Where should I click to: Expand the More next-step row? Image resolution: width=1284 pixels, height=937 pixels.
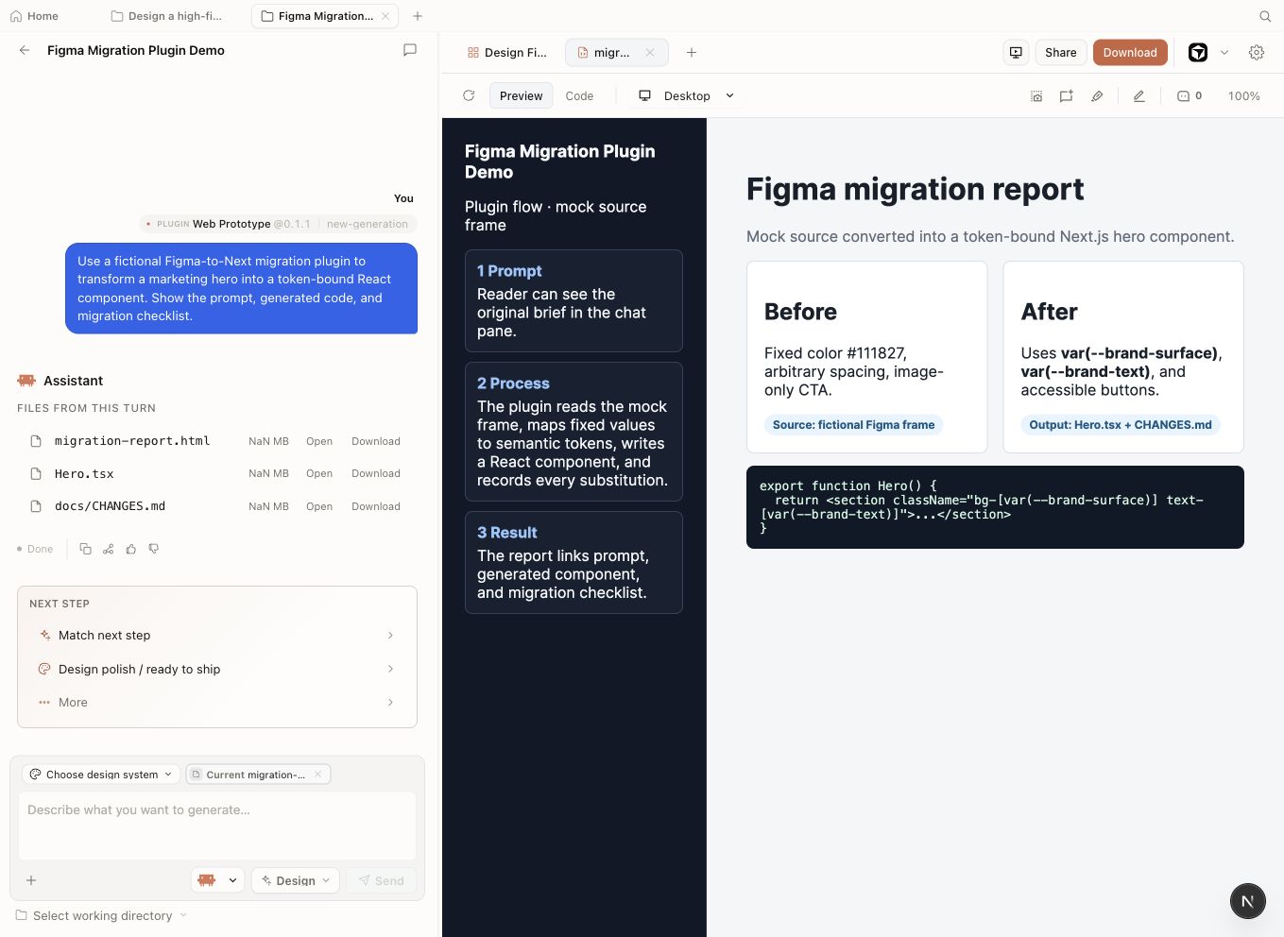217,703
